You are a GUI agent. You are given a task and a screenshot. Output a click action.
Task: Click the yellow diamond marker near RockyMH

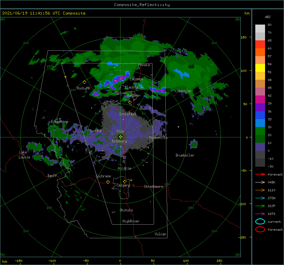(x=84, y=82)
